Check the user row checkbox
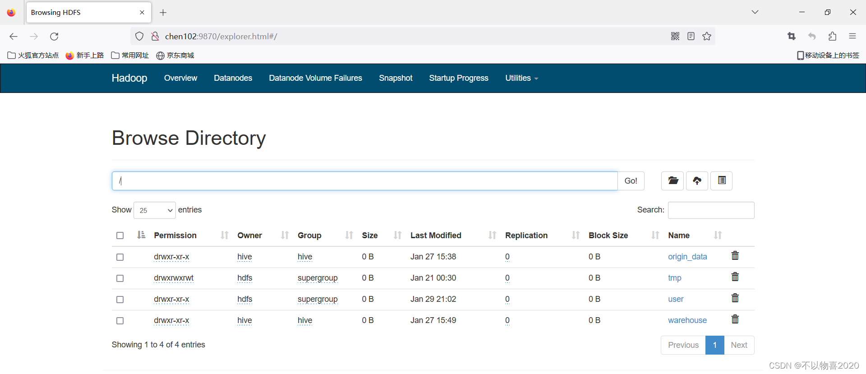866x374 pixels. (120, 300)
